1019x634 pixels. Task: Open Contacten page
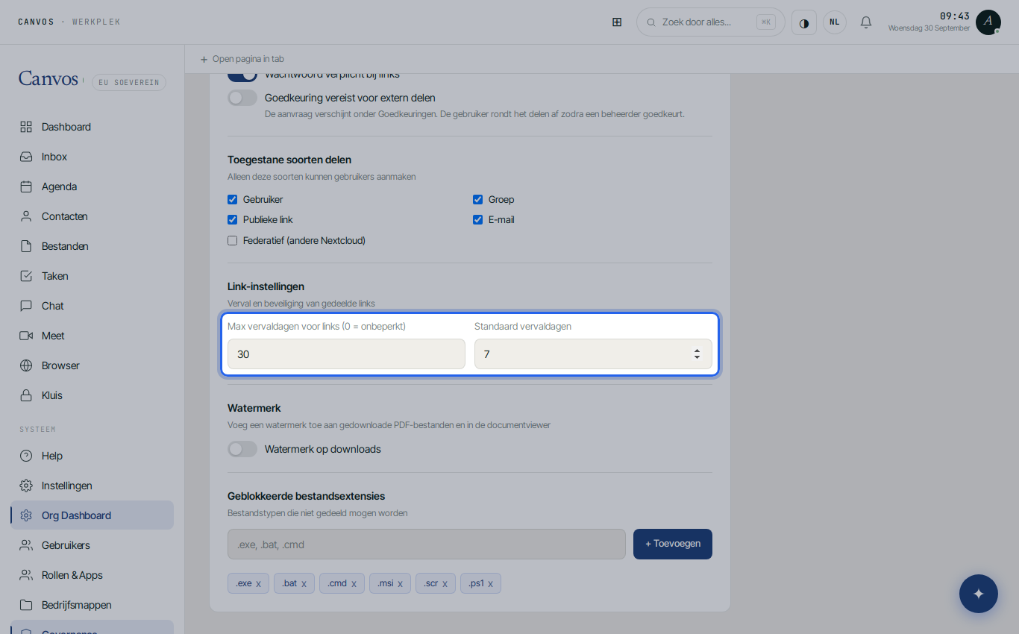point(92,216)
